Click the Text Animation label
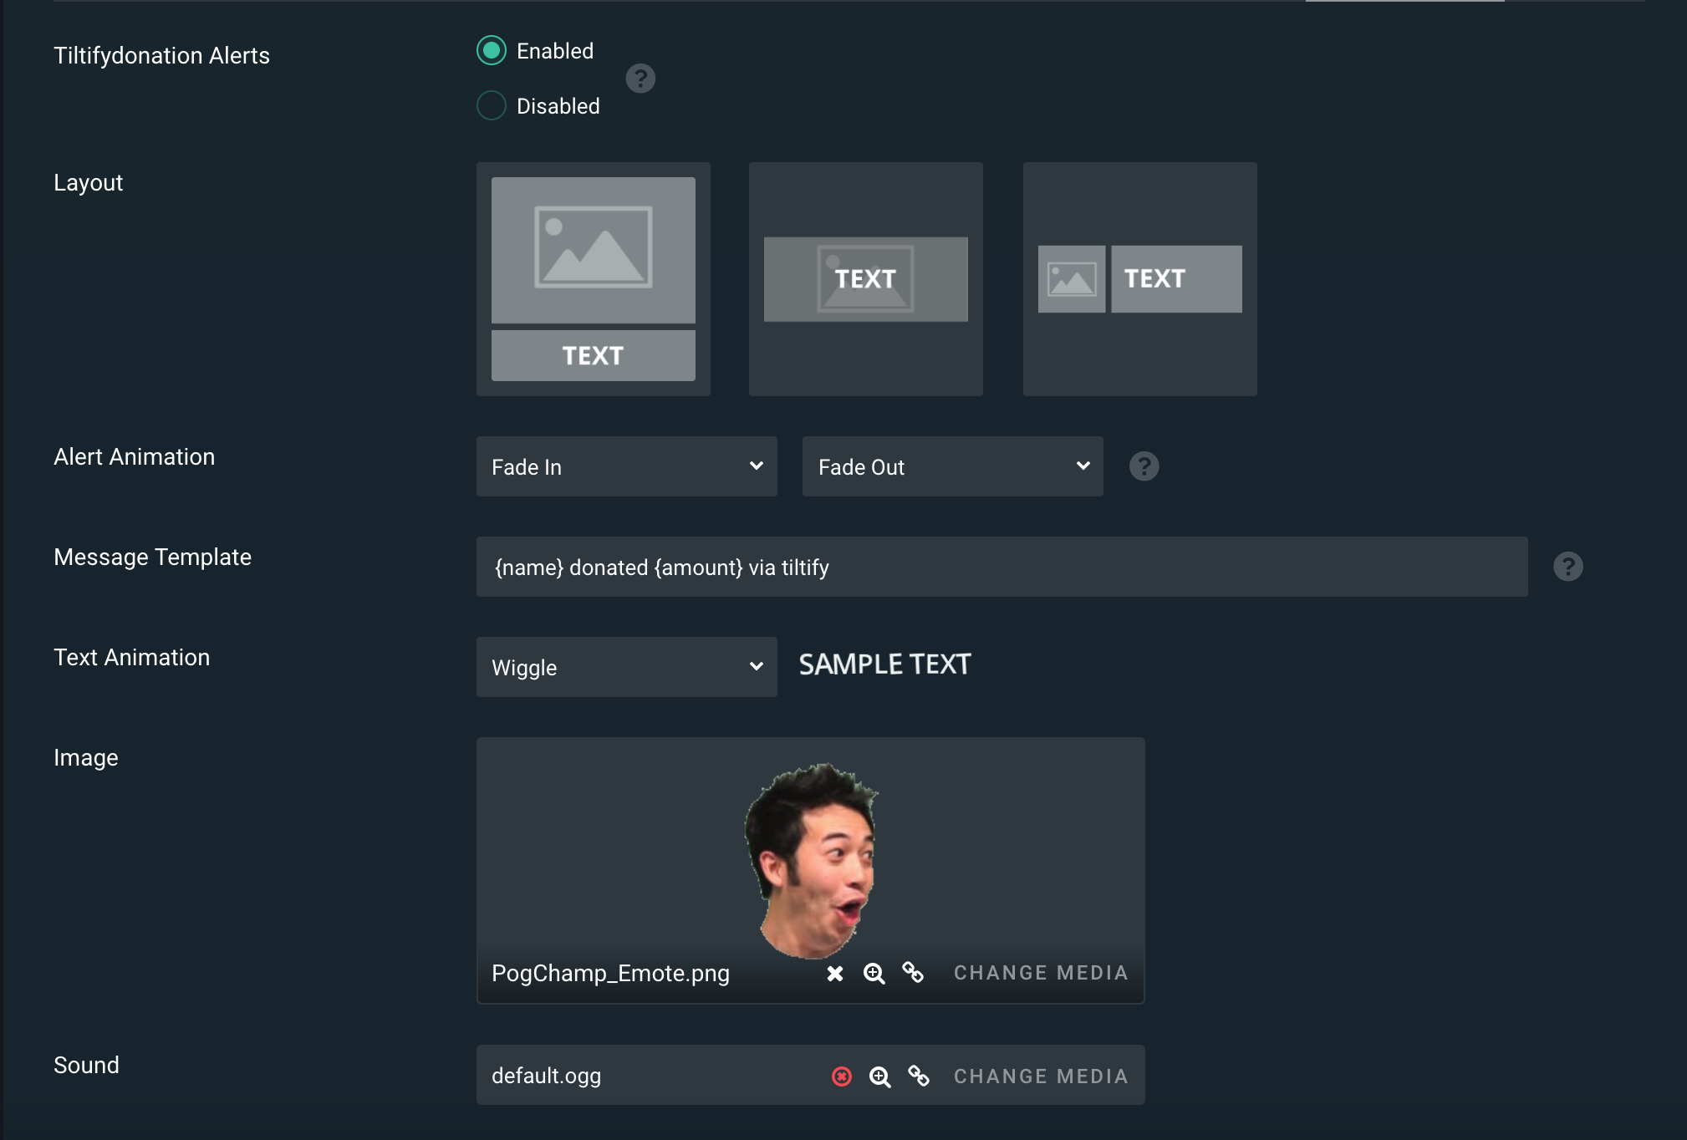 pos(131,658)
